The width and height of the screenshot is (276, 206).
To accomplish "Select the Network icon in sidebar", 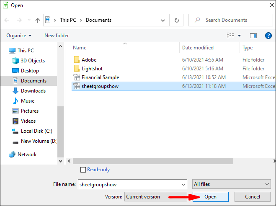I will pos(12,154).
